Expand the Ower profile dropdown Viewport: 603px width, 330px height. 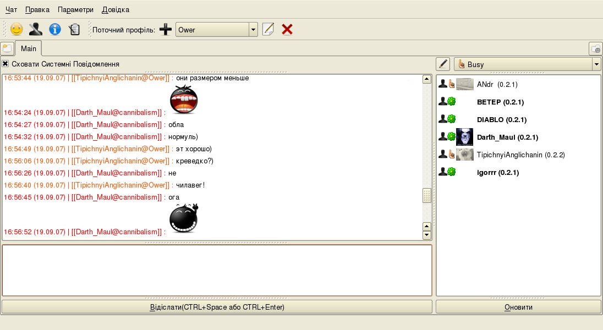(x=253, y=30)
